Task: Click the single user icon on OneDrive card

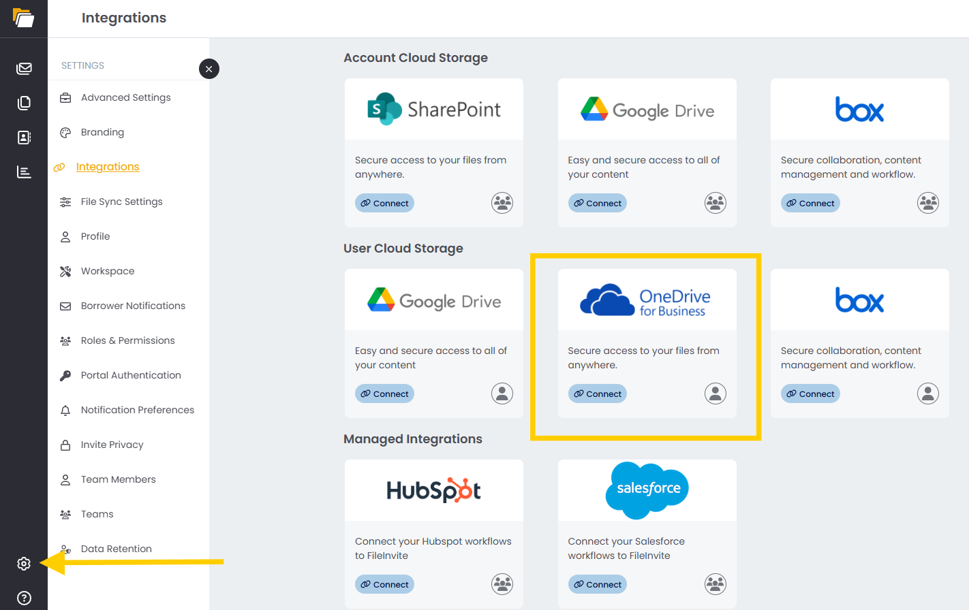Action: (x=715, y=394)
